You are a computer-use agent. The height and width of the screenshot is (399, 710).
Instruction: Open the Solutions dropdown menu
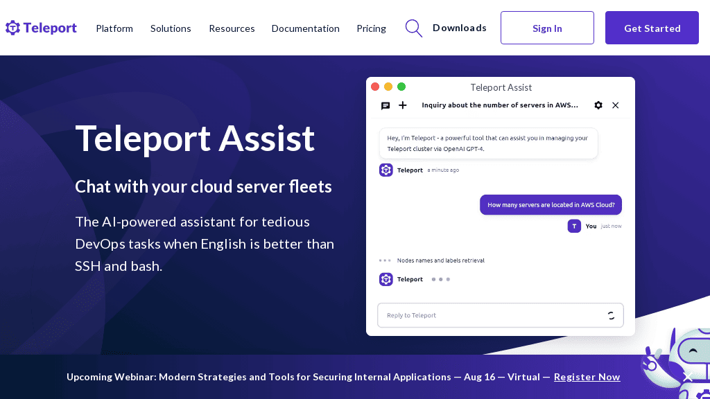(171, 28)
